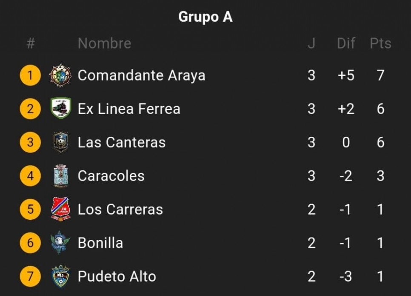Tap the yellow position 4 circle
The image size is (411, 296).
pyautogui.click(x=30, y=176)
